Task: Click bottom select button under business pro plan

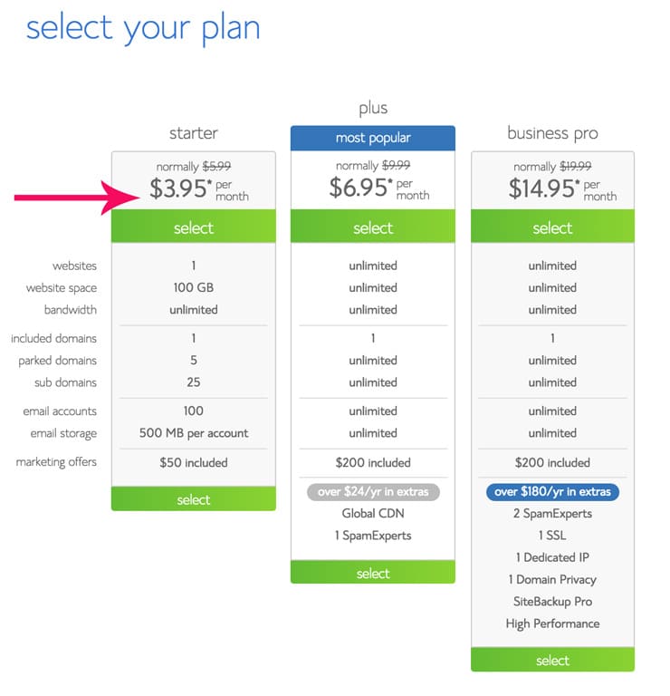Action: coord(552,660)
